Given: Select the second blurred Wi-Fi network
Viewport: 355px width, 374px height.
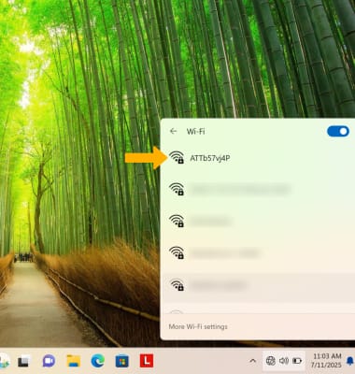Looking at the screenshot, I should pyautogui.click(x=258, y=190).
